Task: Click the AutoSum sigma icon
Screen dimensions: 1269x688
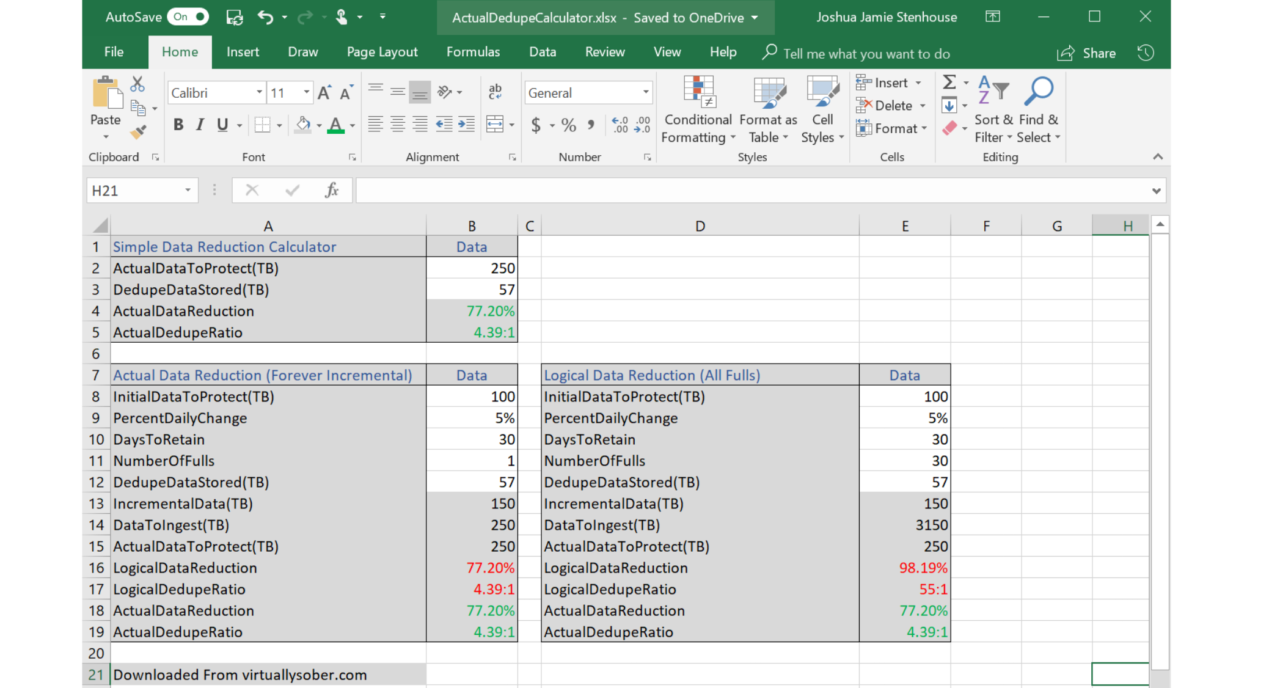Action: [949, 82]
